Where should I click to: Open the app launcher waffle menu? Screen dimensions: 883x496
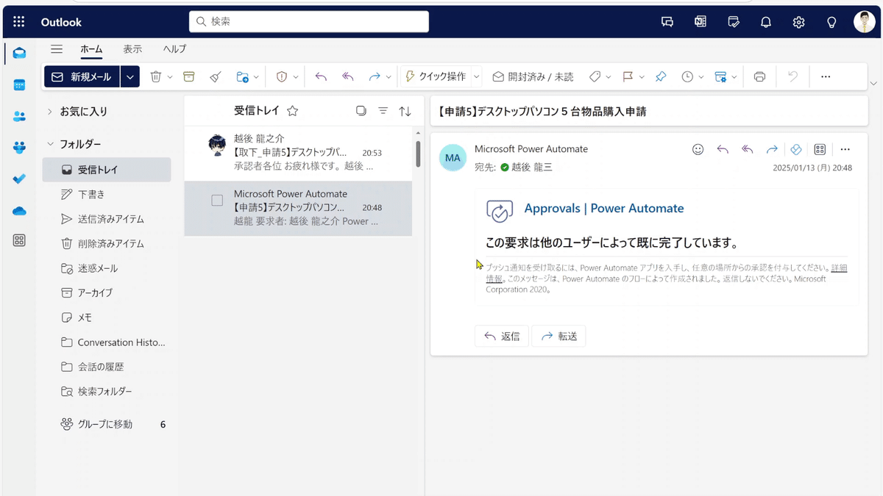pos(19,22)
